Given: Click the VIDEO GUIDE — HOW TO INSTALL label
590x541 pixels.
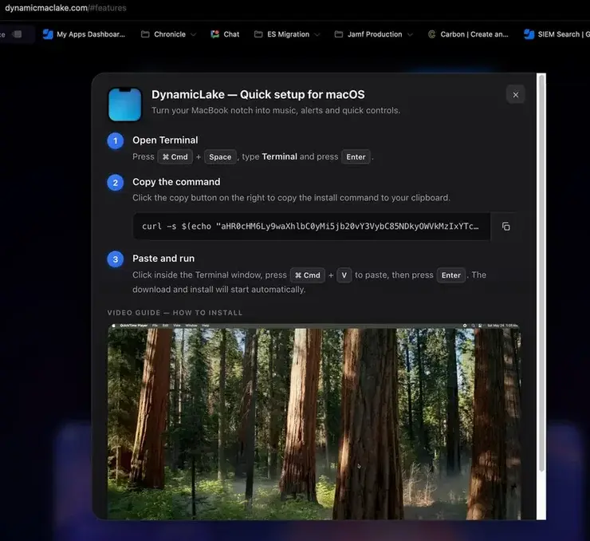Looking at the screenshot, I should click(x=175, y=313).
